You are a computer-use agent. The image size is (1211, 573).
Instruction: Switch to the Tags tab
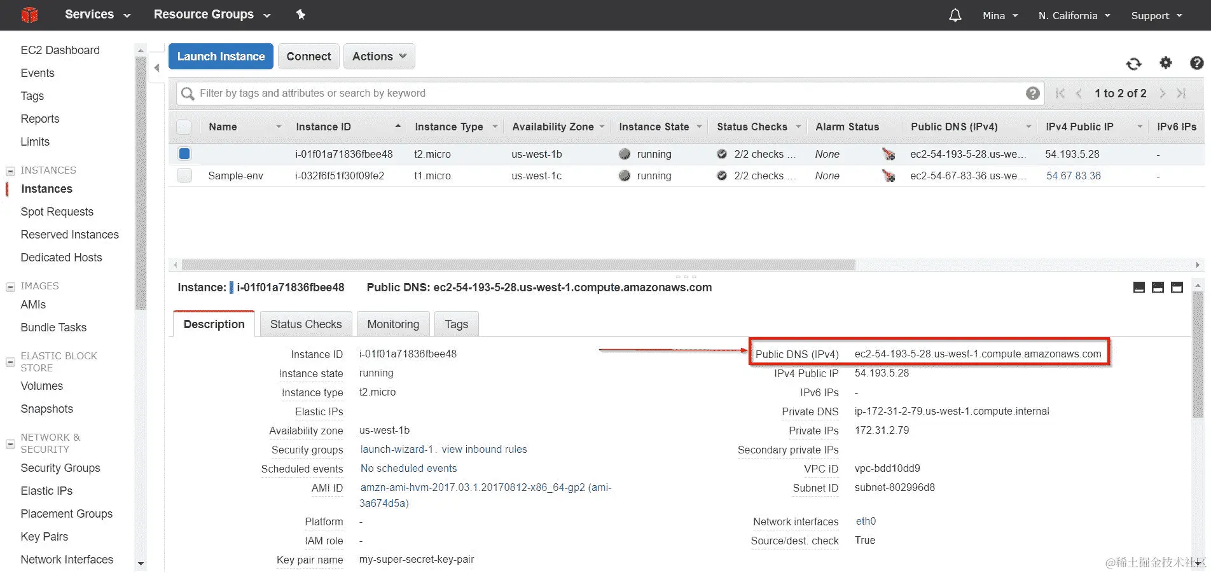point(457,324)
